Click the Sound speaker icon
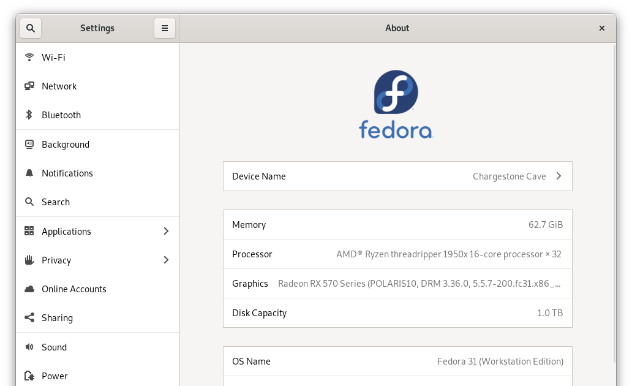Viewport: 632px width, 386px height. 29,347
